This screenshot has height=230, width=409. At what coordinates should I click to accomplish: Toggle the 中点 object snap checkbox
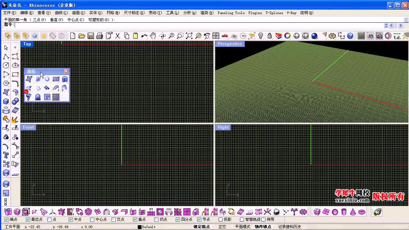[x=71, y=220]
